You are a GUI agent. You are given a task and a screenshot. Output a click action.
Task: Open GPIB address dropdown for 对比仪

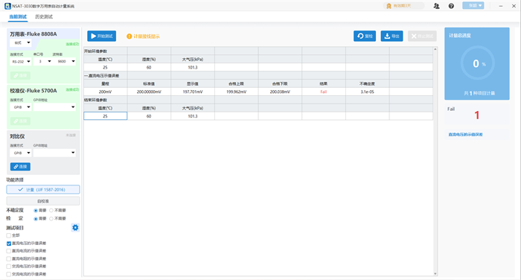54,153
